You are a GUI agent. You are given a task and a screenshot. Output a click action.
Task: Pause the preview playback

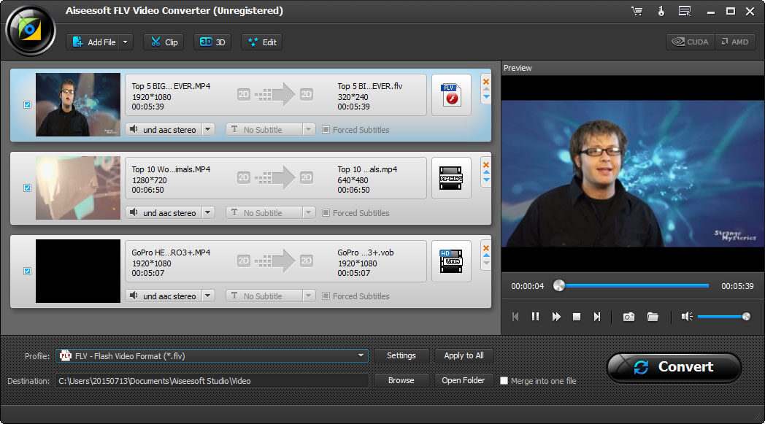pos(535,317)
